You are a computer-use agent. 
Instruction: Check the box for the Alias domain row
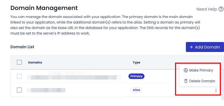click(19, 90)
